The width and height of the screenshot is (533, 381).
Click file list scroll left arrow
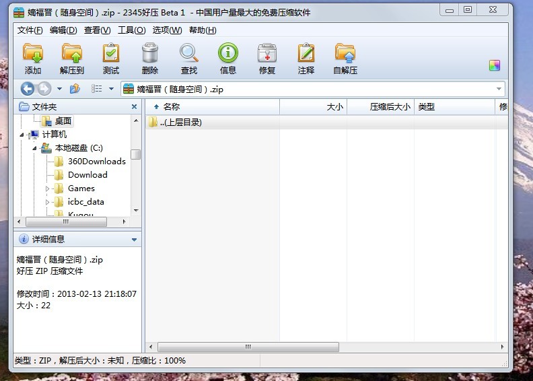[x=151, y=347]
